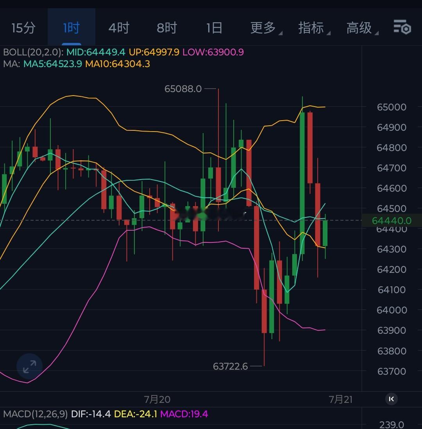The width and height of the screenshot is (422, 429).
Task: Switch to the 1日 timeframe
Action: [214, 28]
